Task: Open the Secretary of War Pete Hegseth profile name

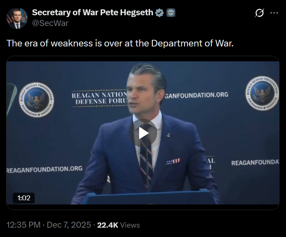Action: pos(92,13)
